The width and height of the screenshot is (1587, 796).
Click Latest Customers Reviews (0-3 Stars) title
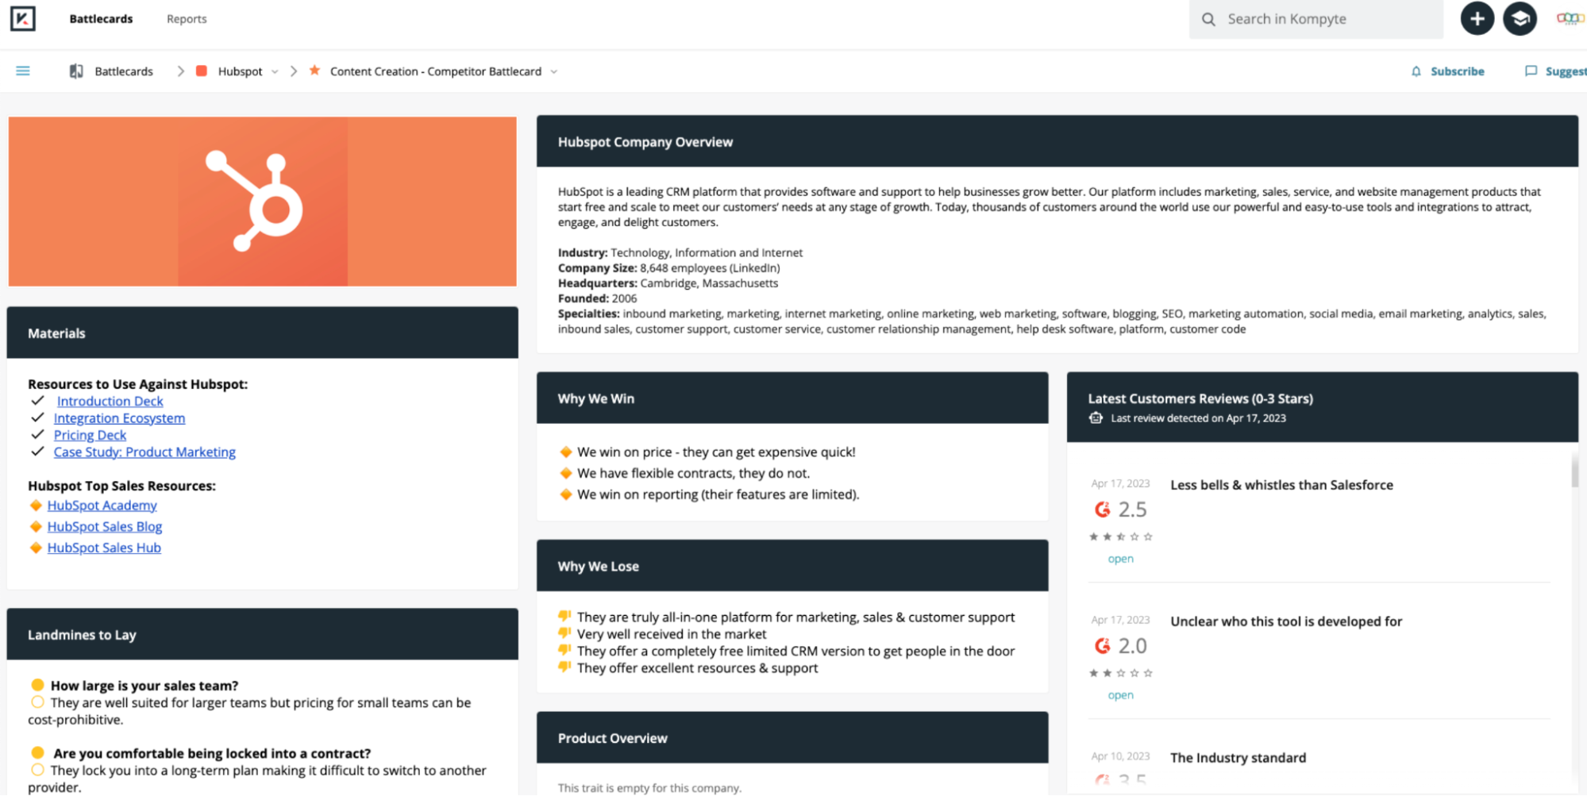[x=1200, y=398]
